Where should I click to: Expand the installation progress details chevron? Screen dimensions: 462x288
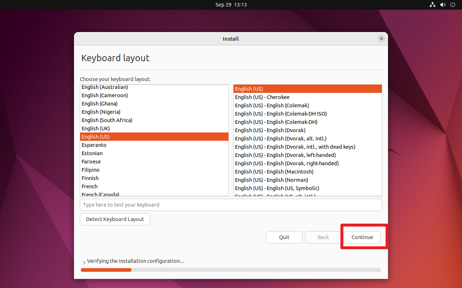tap(84, 263)
